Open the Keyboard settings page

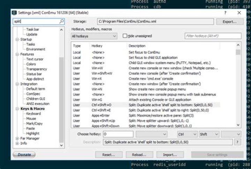[x=33, y=114]
